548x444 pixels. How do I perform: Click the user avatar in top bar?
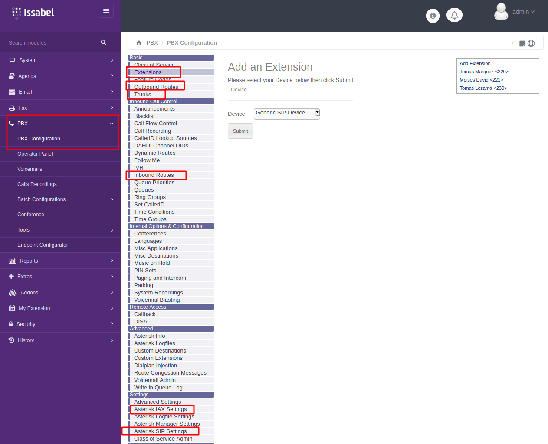coord(501,12)
